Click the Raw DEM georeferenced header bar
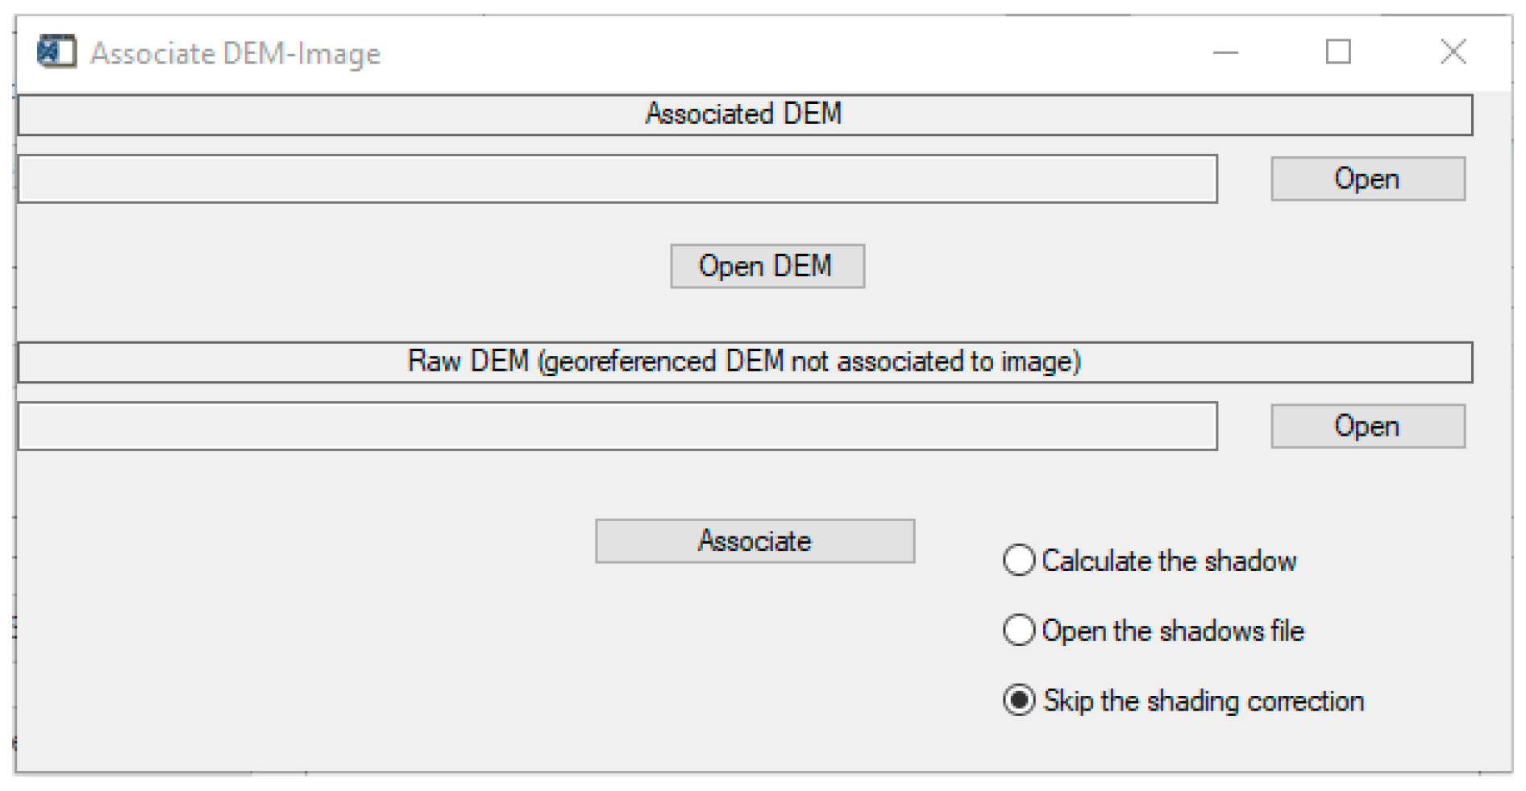Viewport: 1526px width, 791px height. [744, 362]
